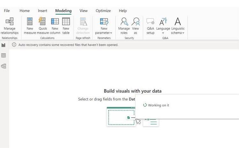Open Manage roles
The width and height of the screenshot is (239, 148).
pos(124,26)
